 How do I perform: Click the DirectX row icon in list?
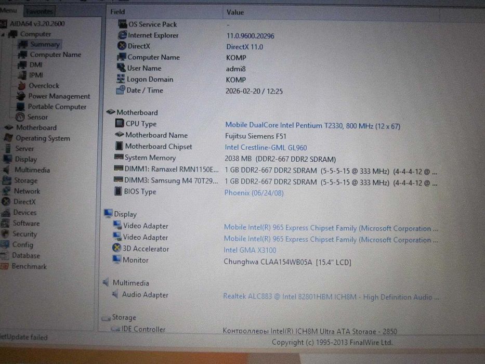122,46
